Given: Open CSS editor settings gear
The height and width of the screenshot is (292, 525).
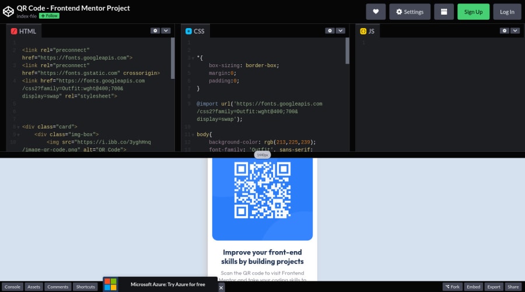Looking at the screenshot, I should tap(330, 30).
